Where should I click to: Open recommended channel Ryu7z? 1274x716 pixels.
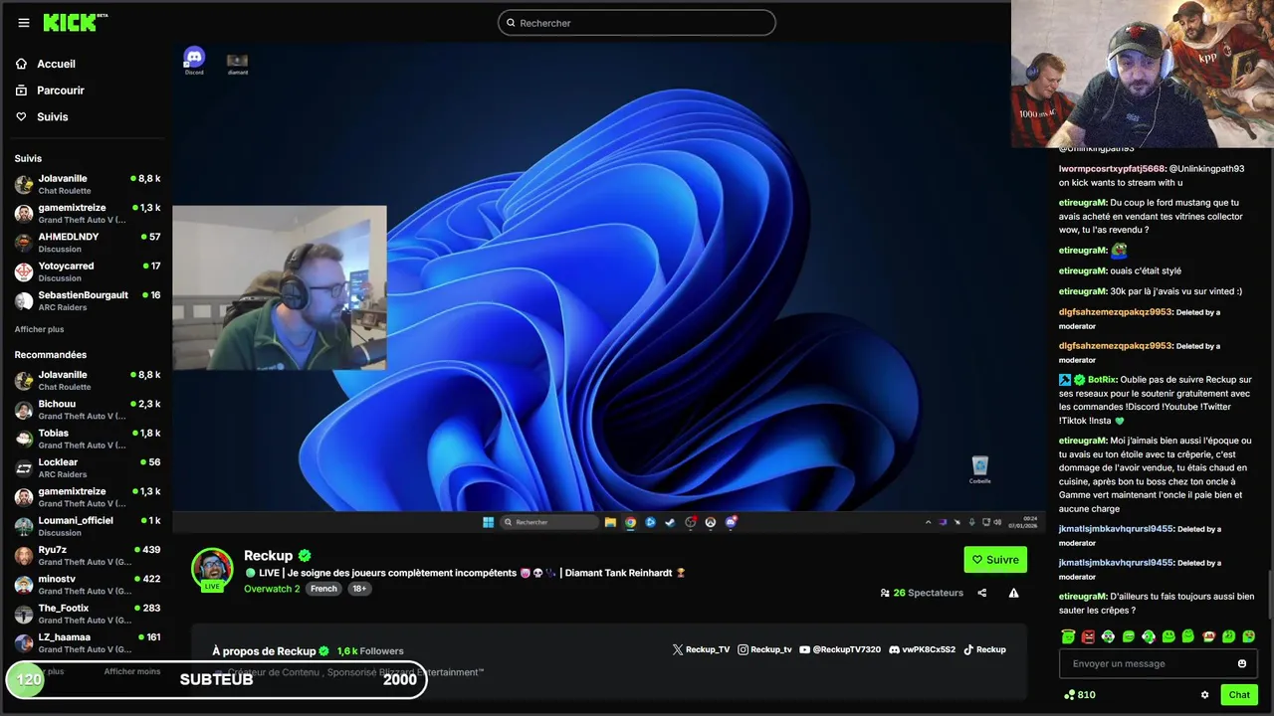[87, 555]
